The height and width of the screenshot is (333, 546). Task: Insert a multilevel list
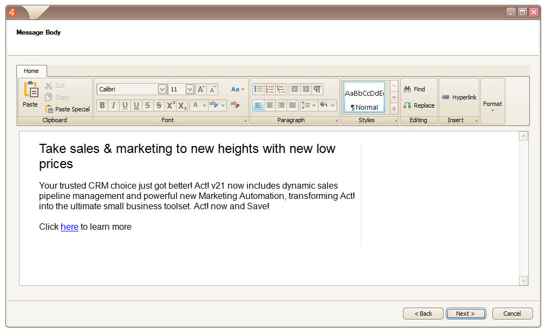(281, 89)
